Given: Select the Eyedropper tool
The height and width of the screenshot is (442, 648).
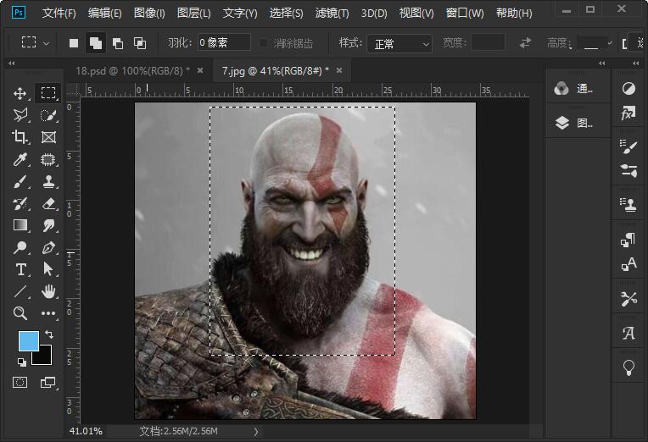Looking at the screenshot, I should tap(20, 159).
